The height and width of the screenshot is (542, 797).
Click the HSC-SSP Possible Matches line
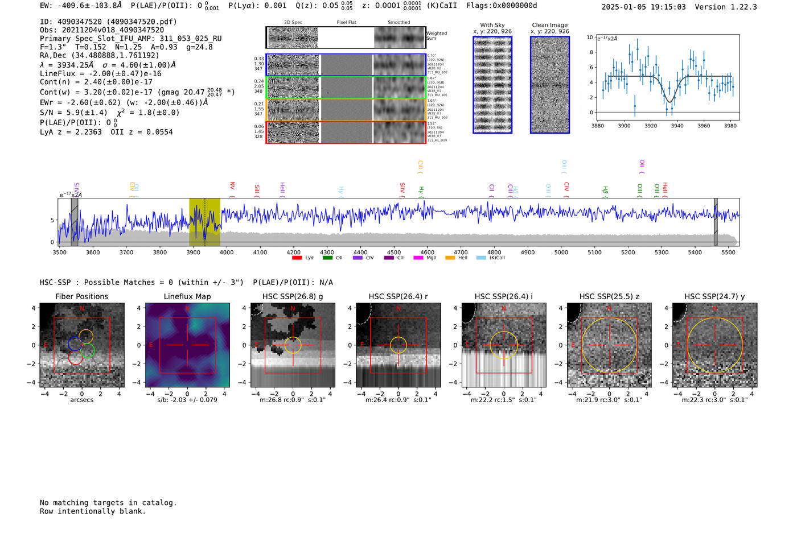click(x=186, y=283)
